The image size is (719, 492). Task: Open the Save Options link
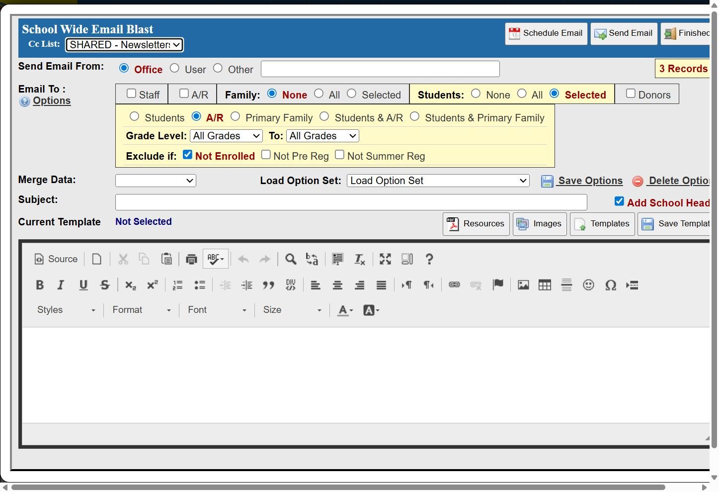[590, 181]
